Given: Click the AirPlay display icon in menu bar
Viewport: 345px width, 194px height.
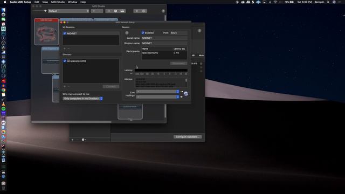Looking at the screenshot, I should pyautogui.click(x=265, y=2).
